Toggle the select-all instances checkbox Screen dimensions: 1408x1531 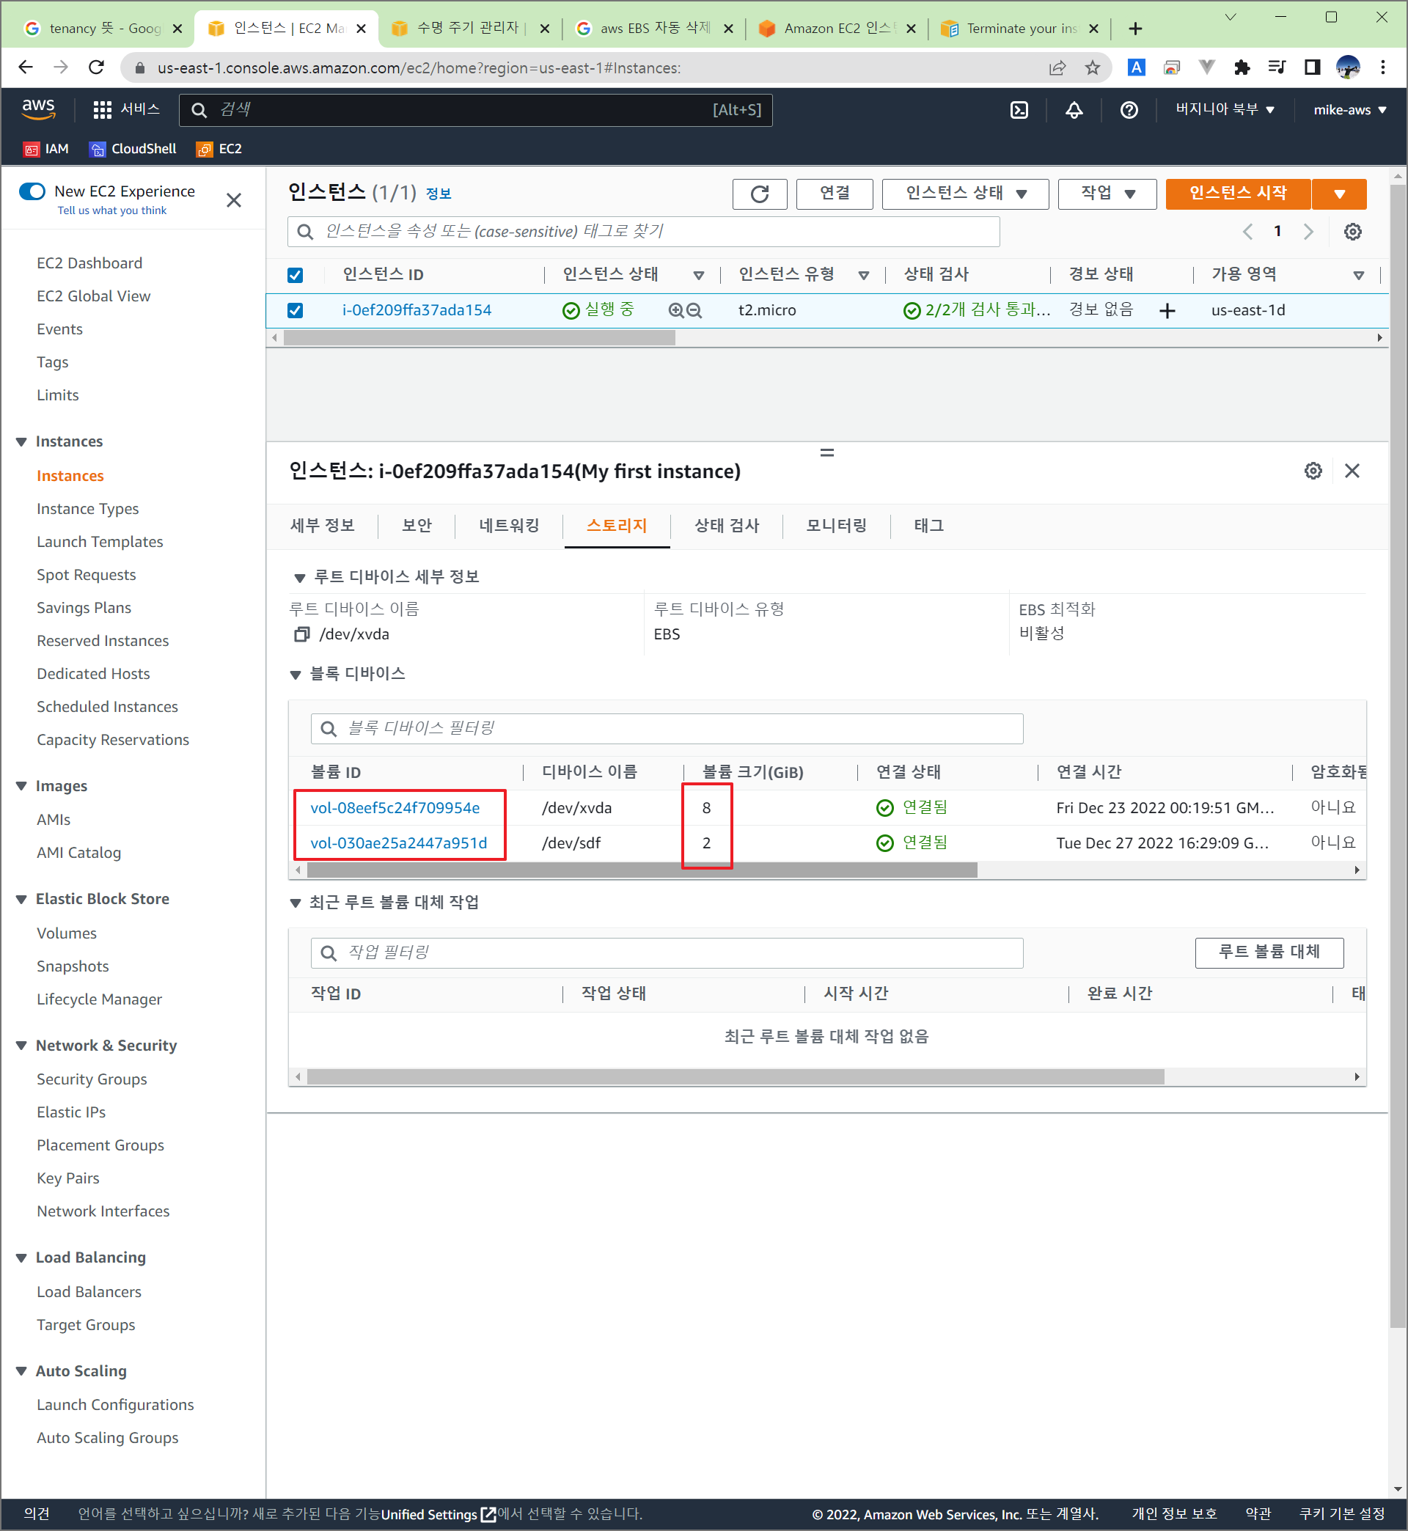[295, 275]
